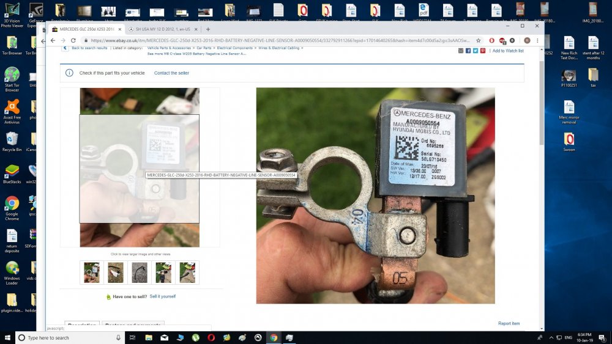Open the notification action center
This screenshot has height=344, width=612.
pyautogui.click(x=602, y=337)
